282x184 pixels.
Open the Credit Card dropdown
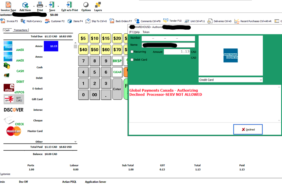point(231,80)
